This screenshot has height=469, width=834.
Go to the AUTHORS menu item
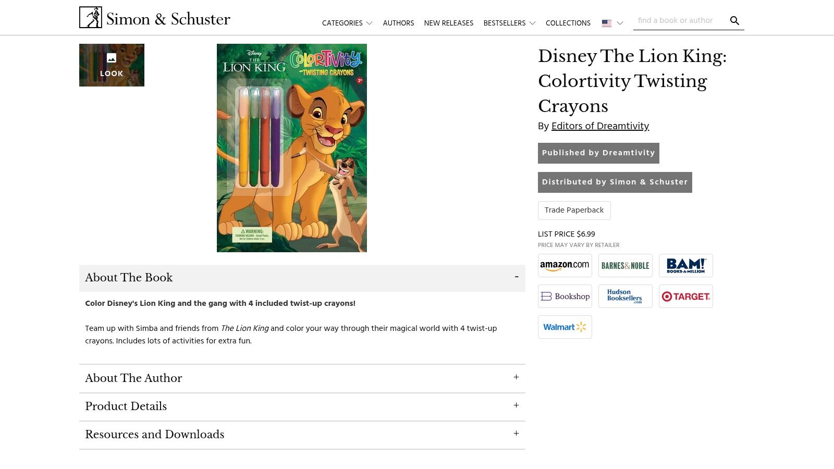click(x=398, y=23)
